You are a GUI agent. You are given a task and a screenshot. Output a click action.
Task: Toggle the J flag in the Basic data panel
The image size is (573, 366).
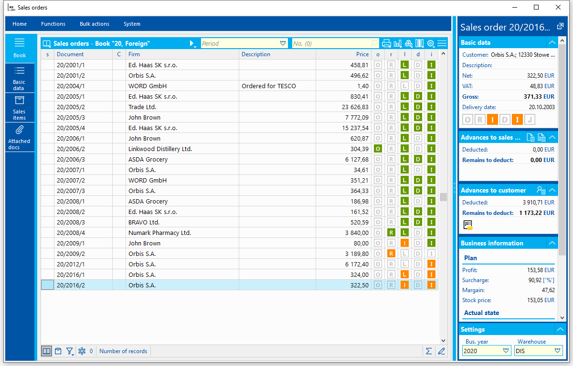tap(530, 120)
